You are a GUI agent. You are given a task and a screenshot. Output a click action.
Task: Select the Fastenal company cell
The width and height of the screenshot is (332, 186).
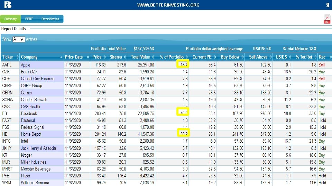click(x=41, y=121)
